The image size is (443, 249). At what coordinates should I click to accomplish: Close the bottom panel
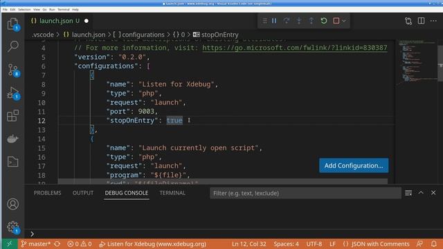pos(433,193)
